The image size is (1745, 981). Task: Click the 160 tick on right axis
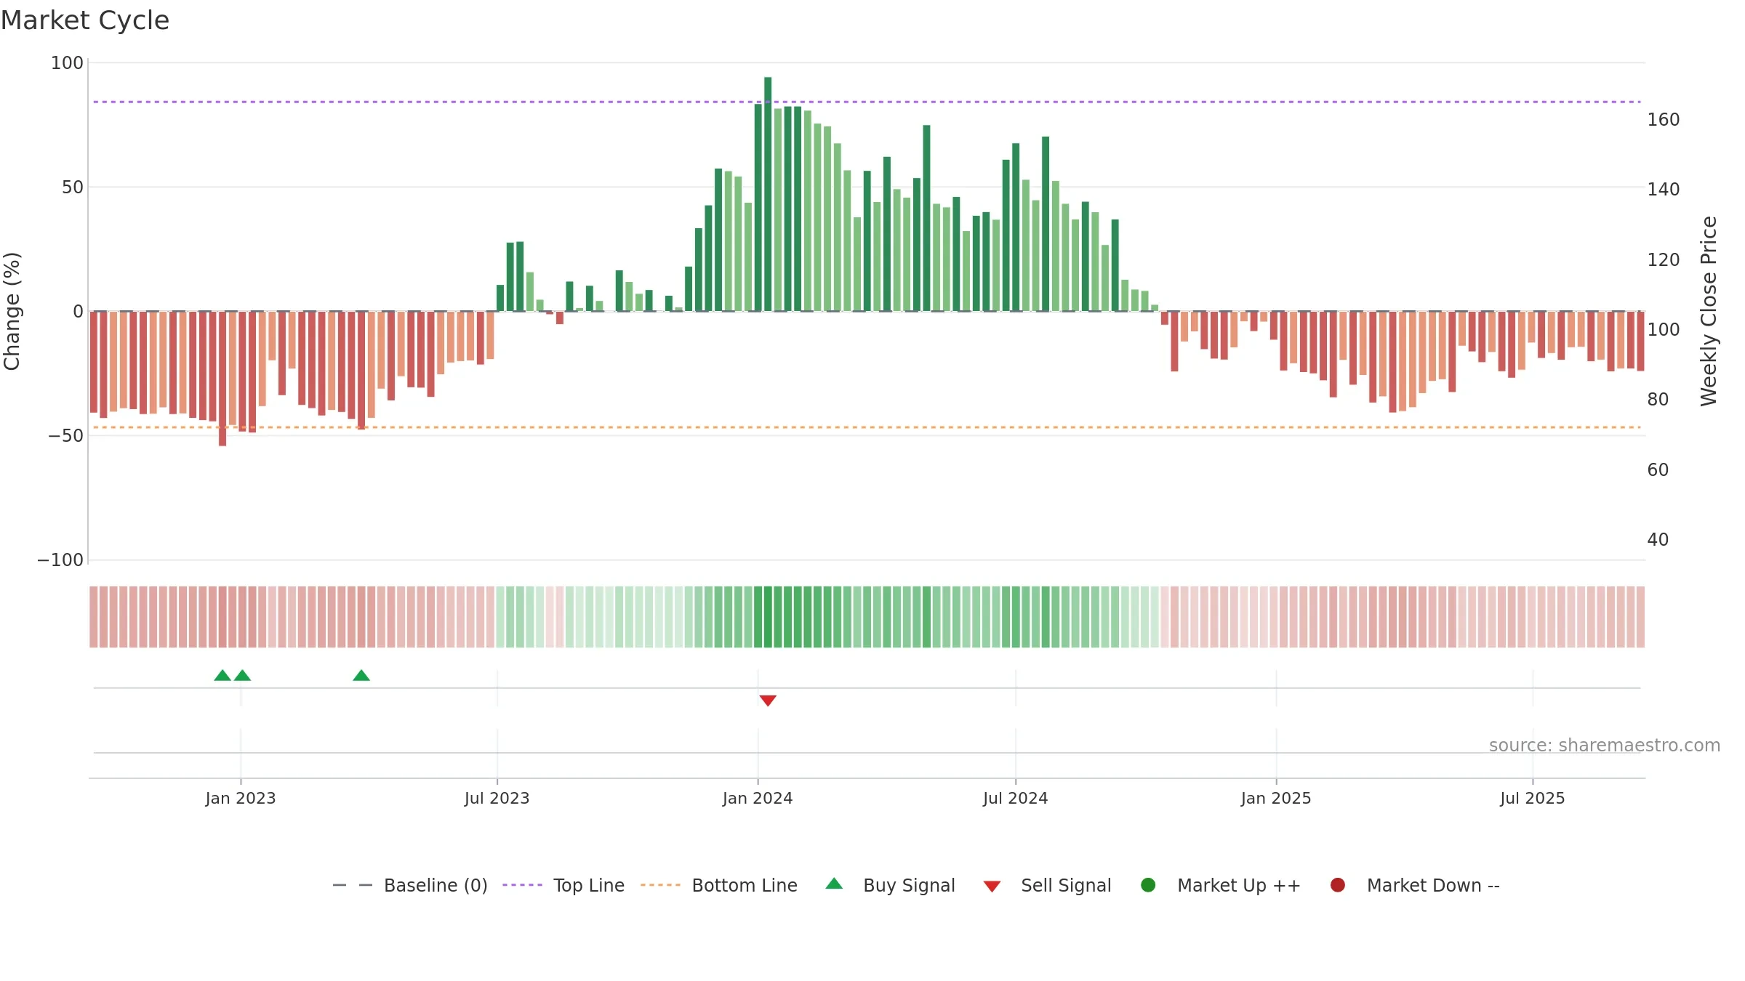[1664, 120]
